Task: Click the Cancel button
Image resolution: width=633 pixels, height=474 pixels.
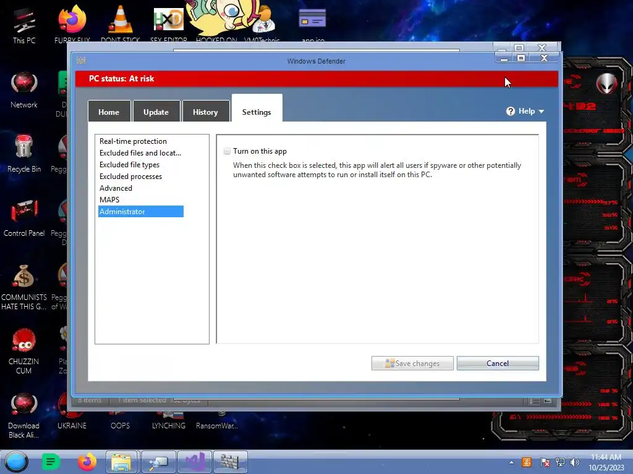Action: coord(498,363)
